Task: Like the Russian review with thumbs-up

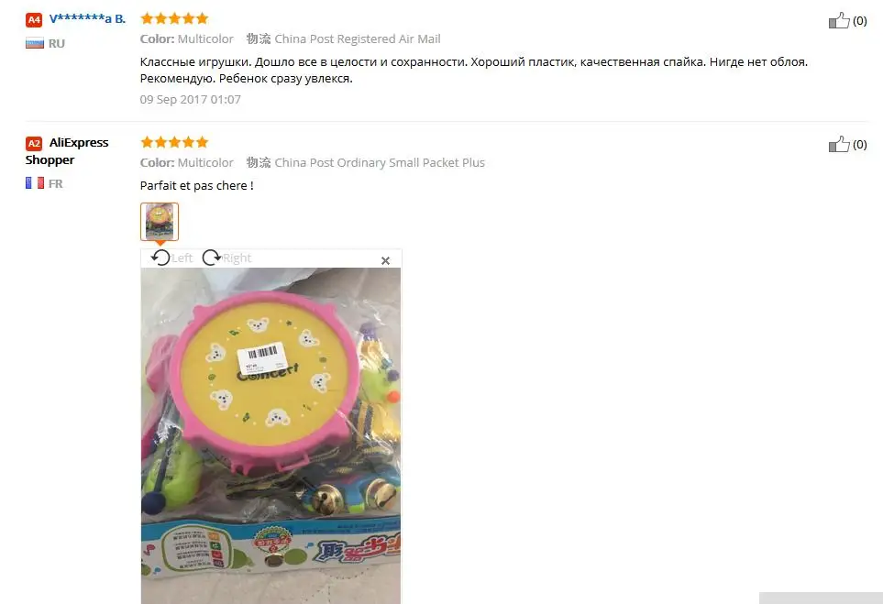Action: point(838,21)
